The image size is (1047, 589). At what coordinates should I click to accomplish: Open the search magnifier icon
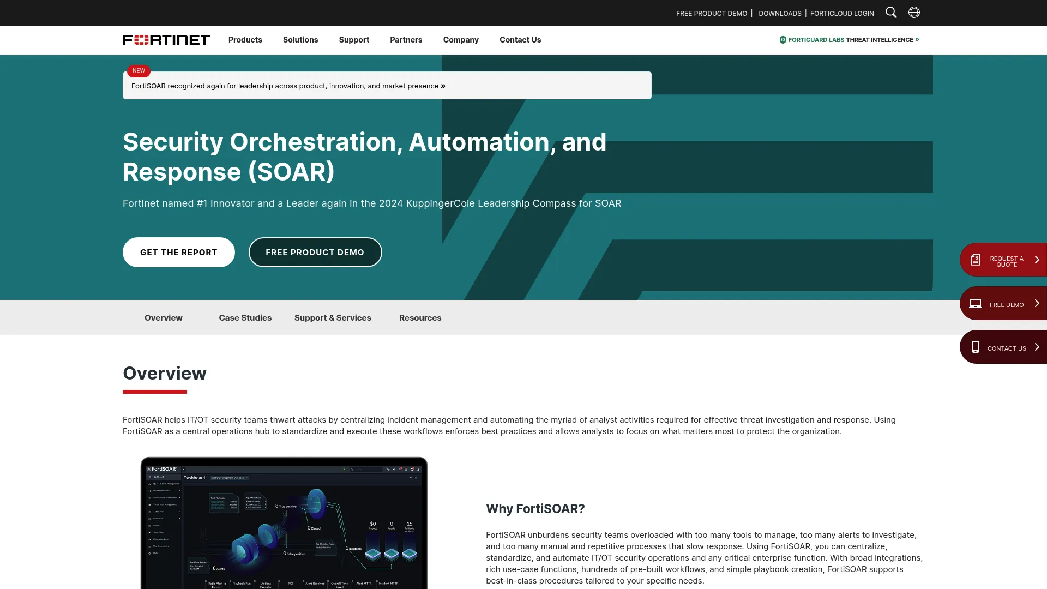pyautogui.click(x=891, y=13)
